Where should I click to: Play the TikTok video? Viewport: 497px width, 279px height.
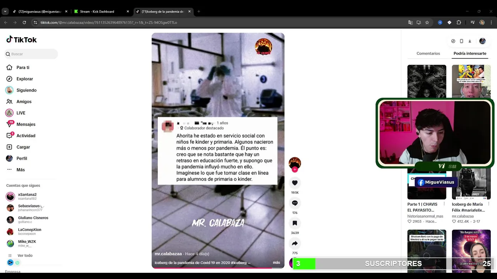tap(218, 150)
